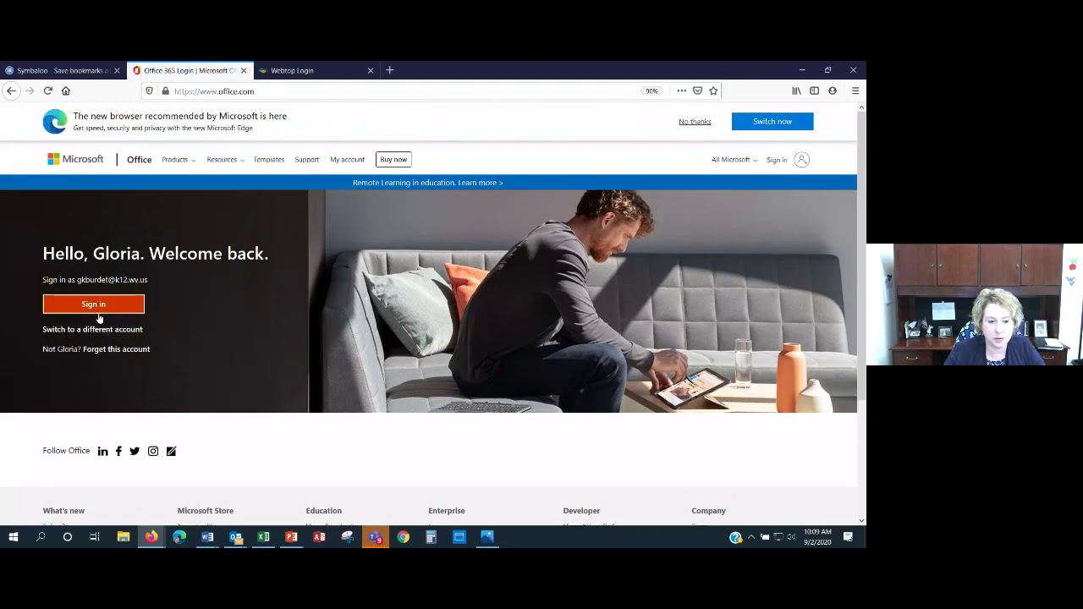Open Office Twitter page icon
1083x609 pixels.
pos(135,452)
